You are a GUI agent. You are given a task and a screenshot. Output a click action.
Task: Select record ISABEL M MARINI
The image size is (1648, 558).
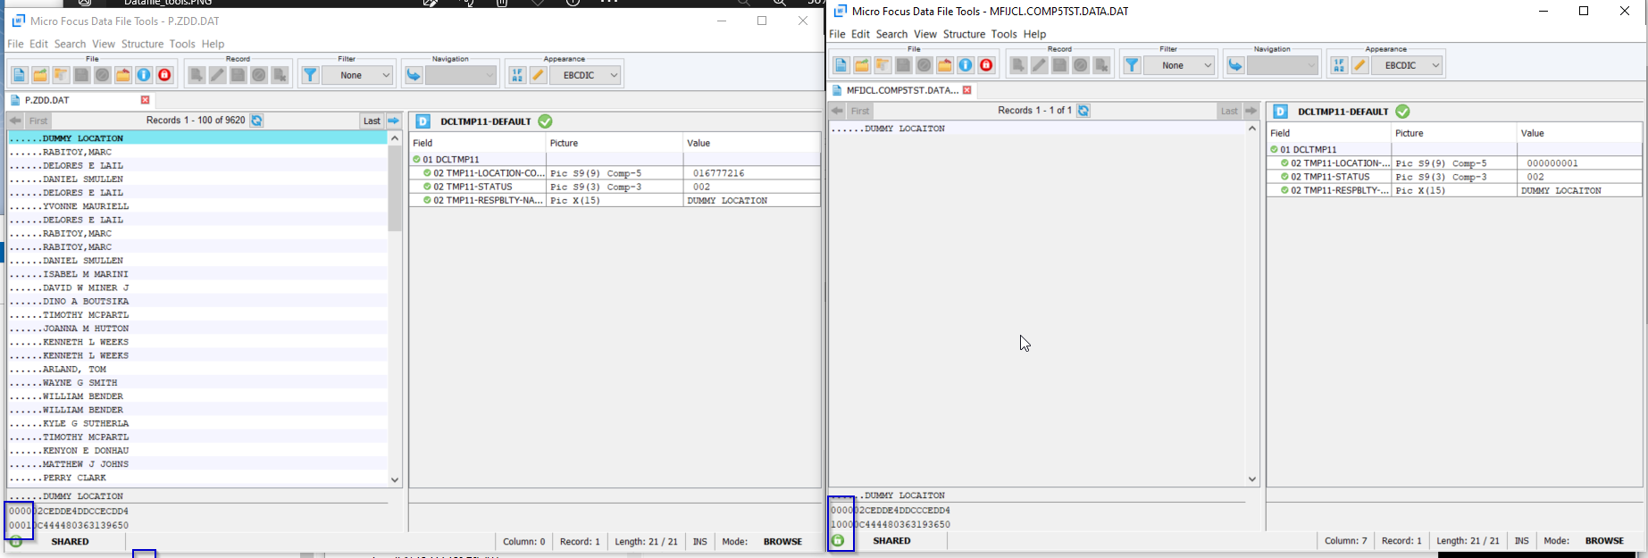pyautogui.click(x=197, y=274)
